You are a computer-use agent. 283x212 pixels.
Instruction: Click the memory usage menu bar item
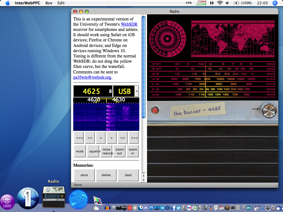(x=201, y=3)
